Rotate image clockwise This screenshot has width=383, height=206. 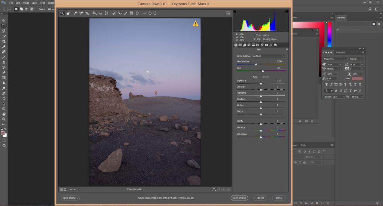[155, 13]
